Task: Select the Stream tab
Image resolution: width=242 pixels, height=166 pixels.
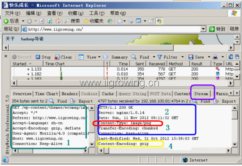Action: coord(201,94)
